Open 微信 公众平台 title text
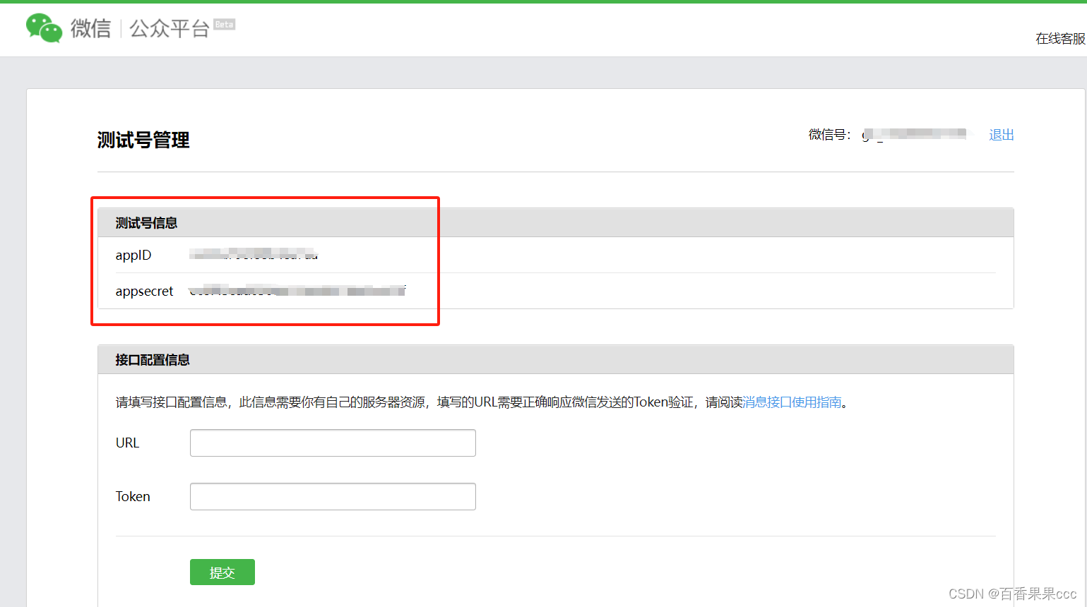This screenshot has width=1087, height=607. click(140, 28)
